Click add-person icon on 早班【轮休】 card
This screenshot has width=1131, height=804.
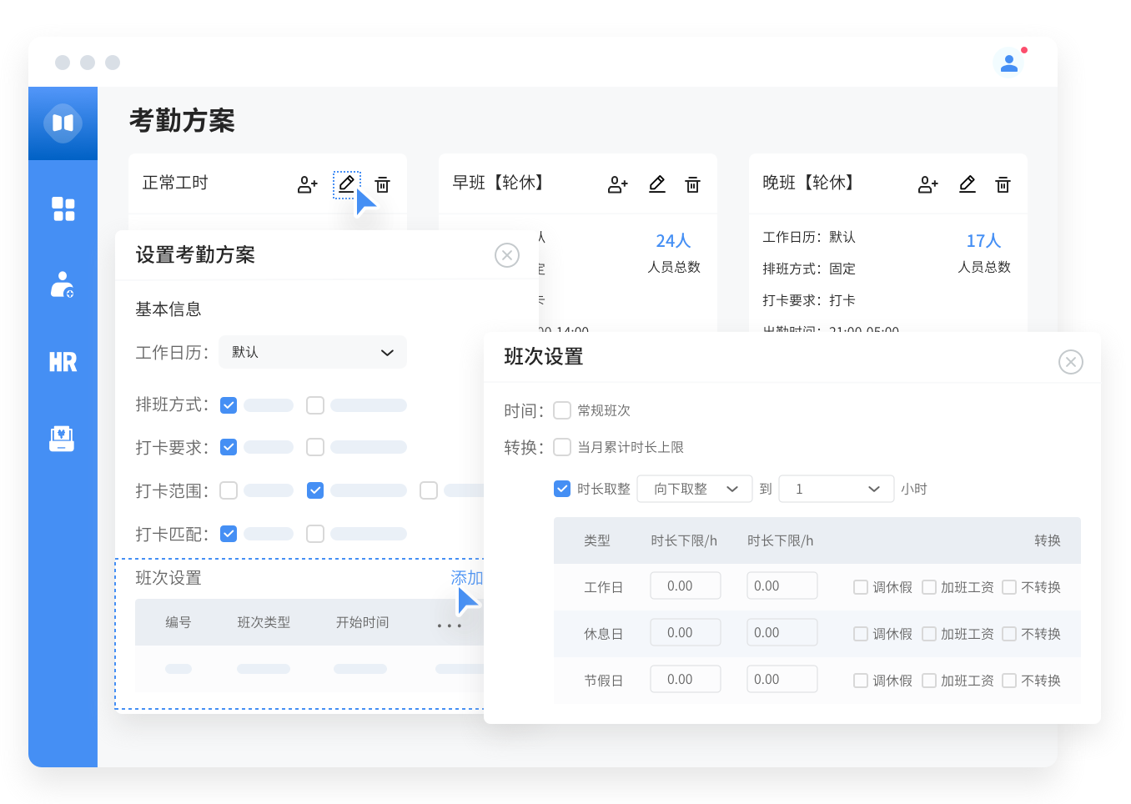point(617,184)
